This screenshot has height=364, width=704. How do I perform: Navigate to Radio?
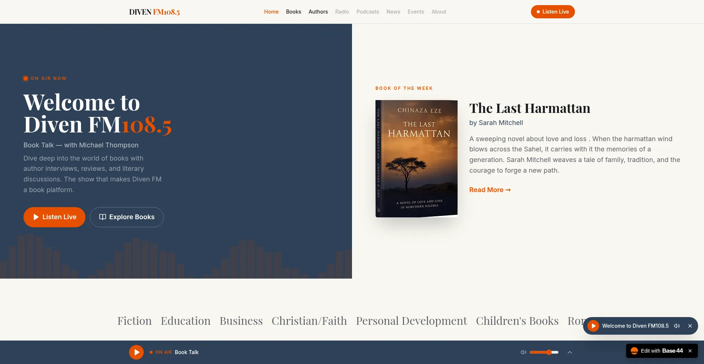click(342, 12)
